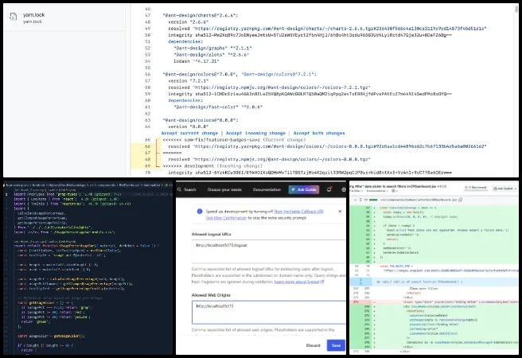Click the '@ant-design/charts@2.6.6' entry line

tap(200, 15)
